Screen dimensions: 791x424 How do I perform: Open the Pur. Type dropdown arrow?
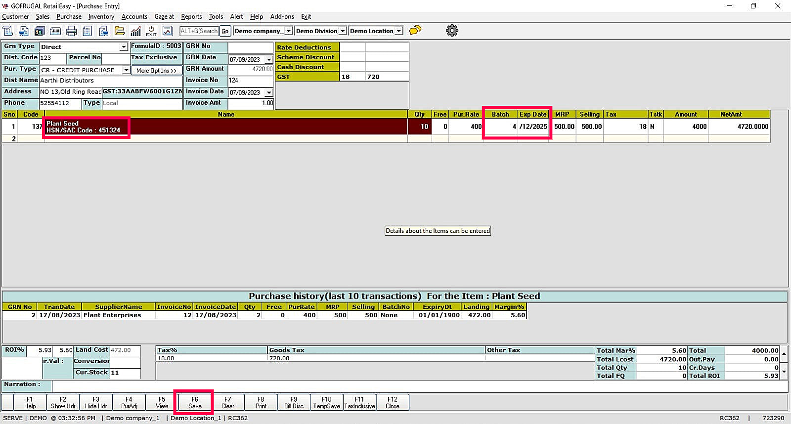(x=126, y=70)
